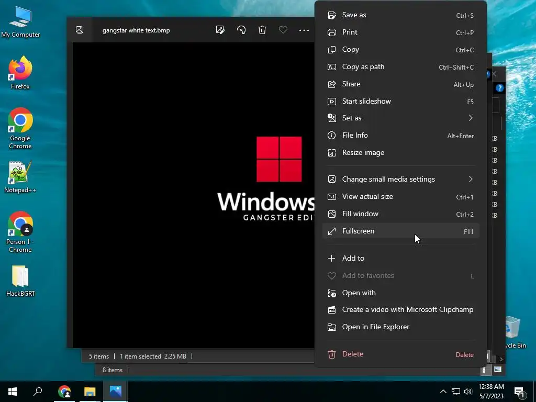Click Share in the menu
This screenshot has width=536, height=402.
400,84
